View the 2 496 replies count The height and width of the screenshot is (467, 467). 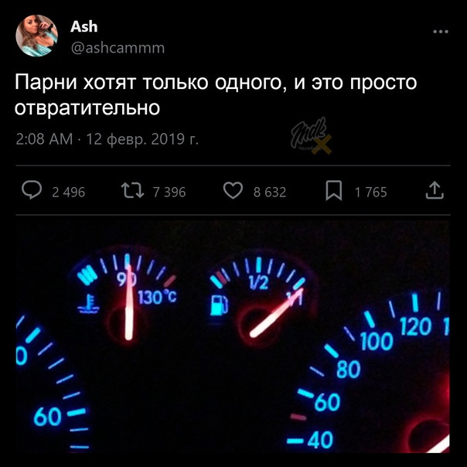(x=69, y=193)
